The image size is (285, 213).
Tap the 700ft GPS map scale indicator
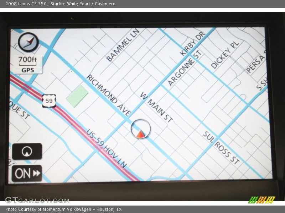click(x=28, y=65)
